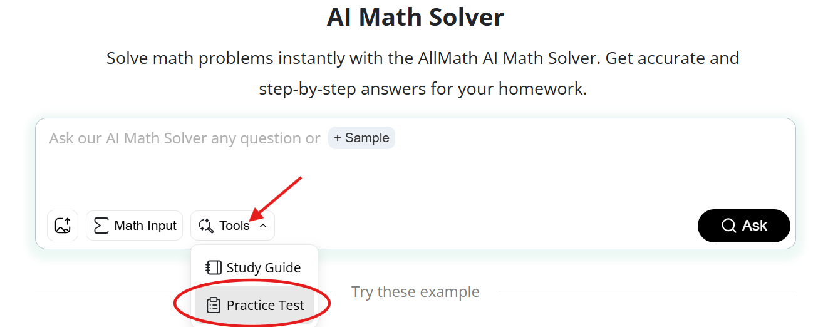Screen dimensions: 828x327
Task: Toggle the Tools dropdown label
Action: click(x=234, y=226)
